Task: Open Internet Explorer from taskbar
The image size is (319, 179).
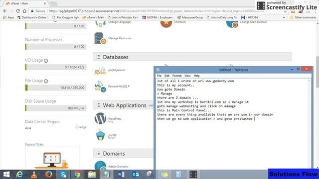Action: 19,175
